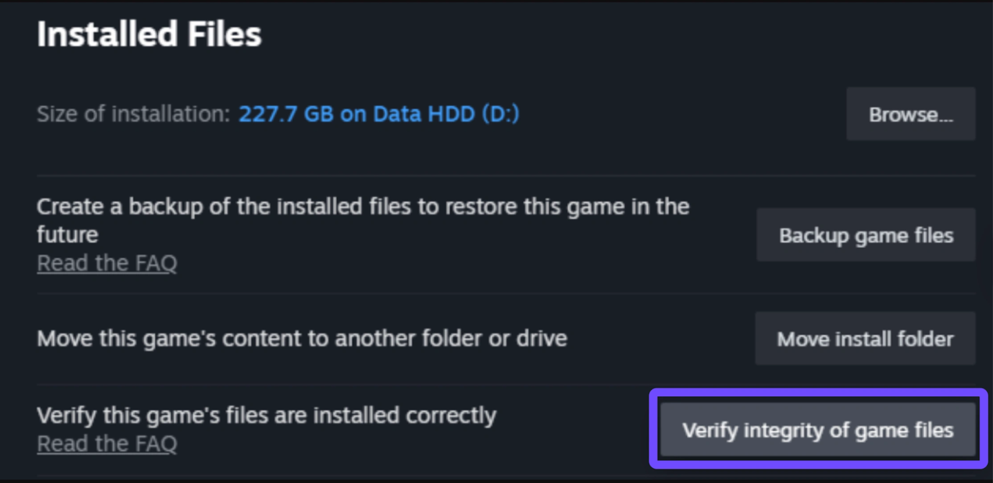Select the blue Data HDD (D:) drive text

tap(446, 114)
